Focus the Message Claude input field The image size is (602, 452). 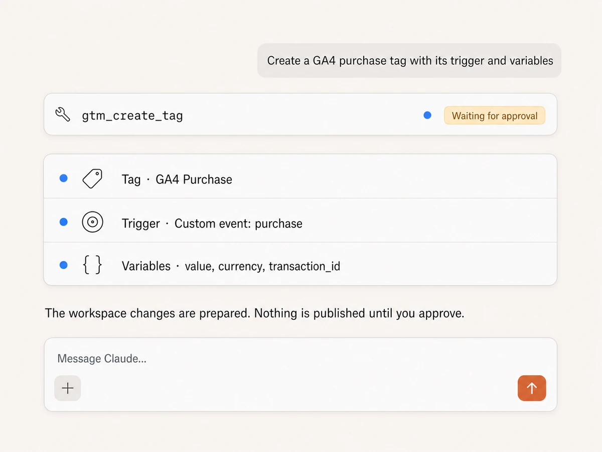[300, 375]
